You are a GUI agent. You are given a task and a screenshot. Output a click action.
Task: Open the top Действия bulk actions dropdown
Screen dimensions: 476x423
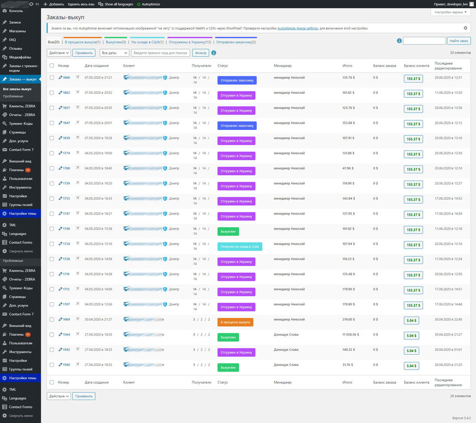tap(59, 52)
